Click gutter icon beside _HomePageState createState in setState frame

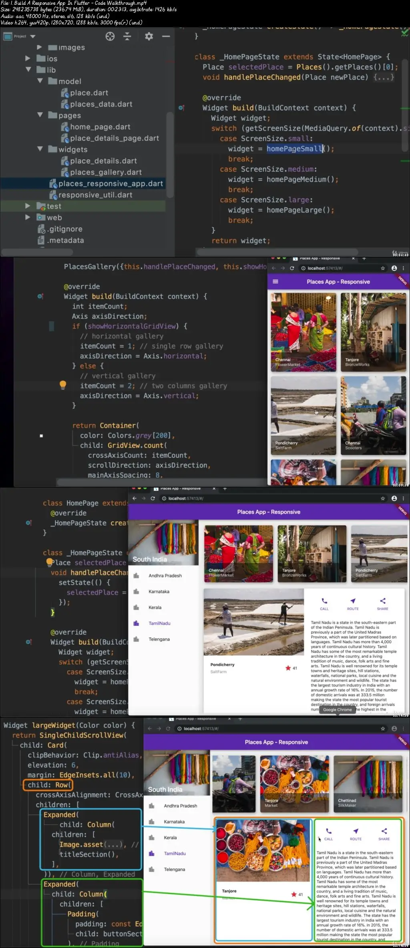29,523
